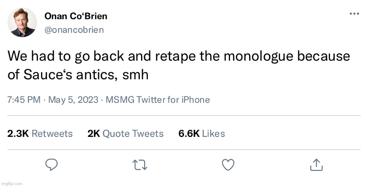Open the 6.6K Likes list

pyautogui.click(x=202, y=134)
